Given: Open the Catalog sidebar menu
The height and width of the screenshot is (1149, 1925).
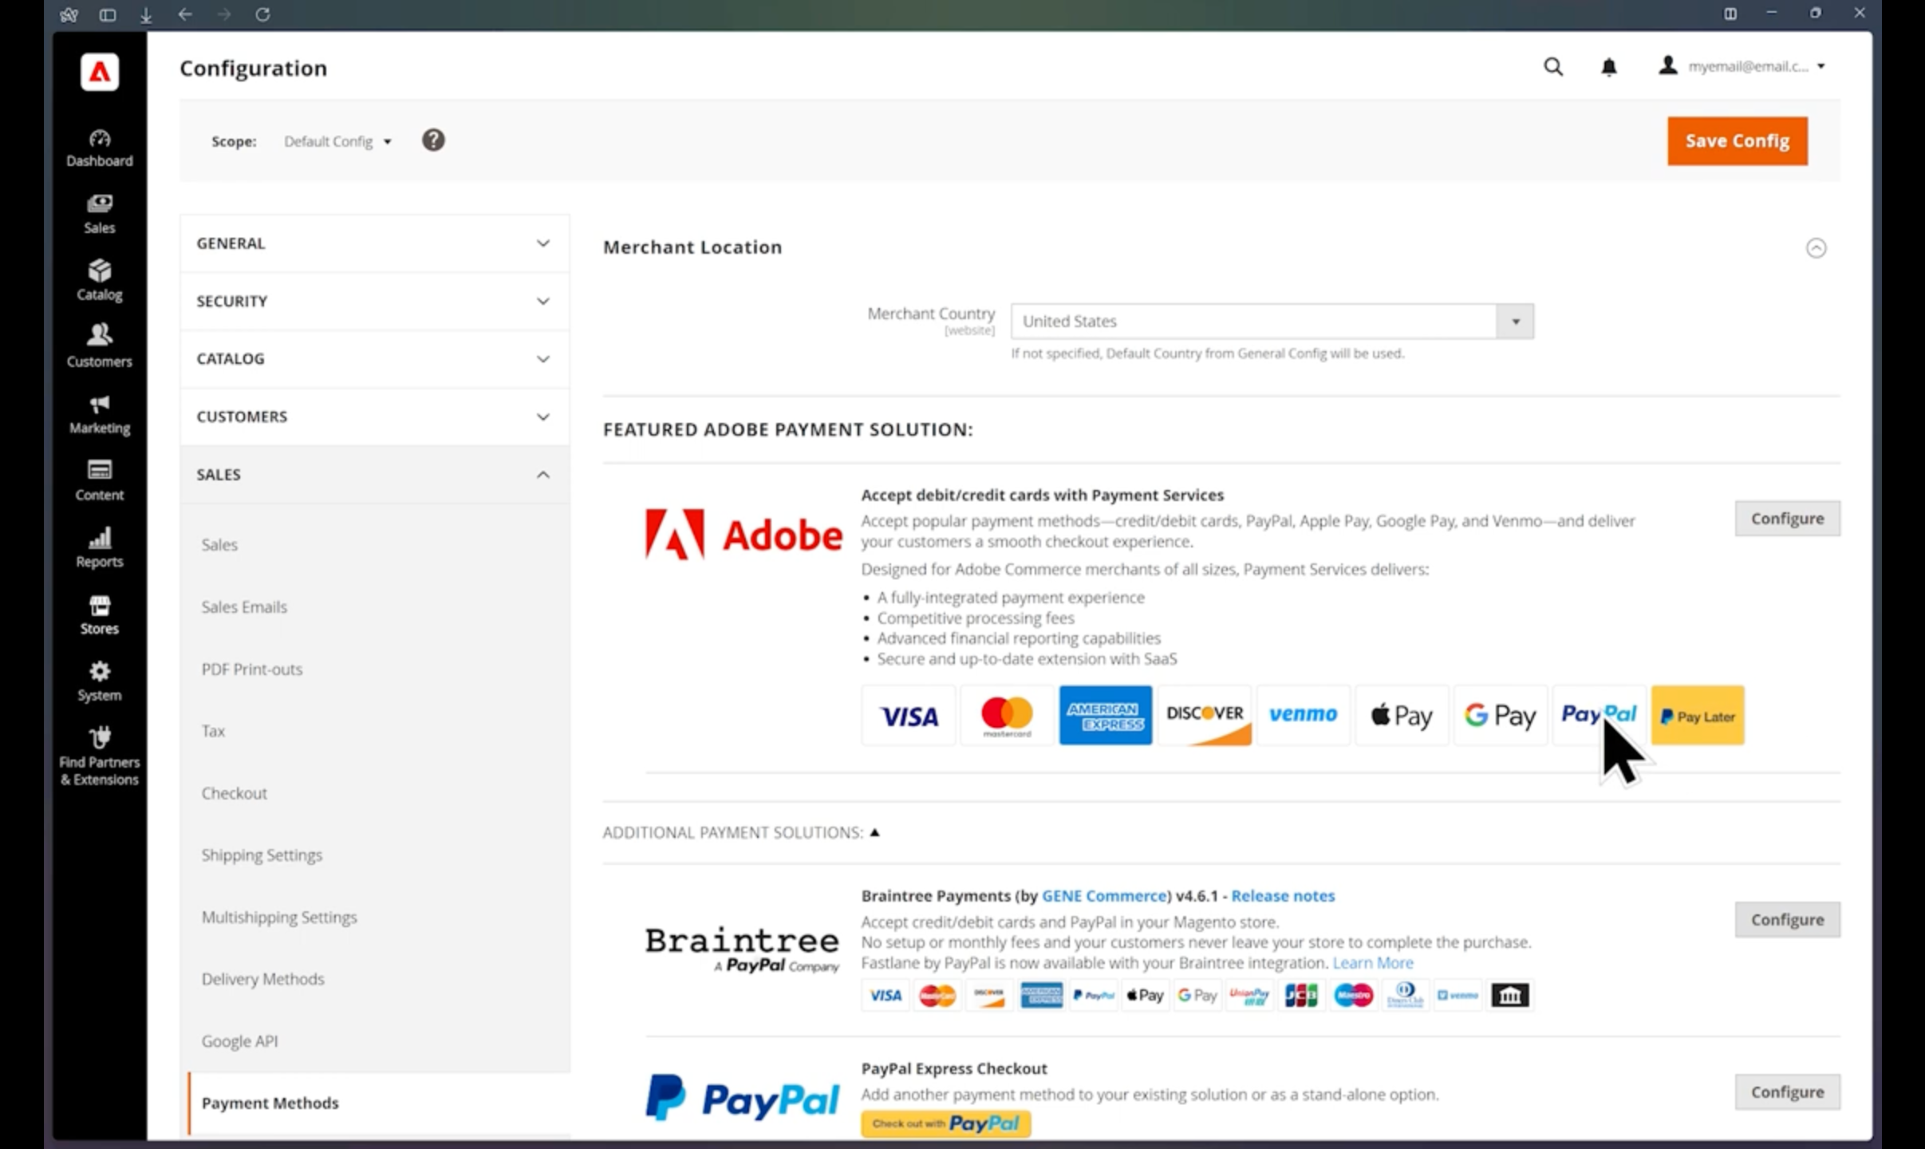Looking at the screenshot, I should coord(99,280).
